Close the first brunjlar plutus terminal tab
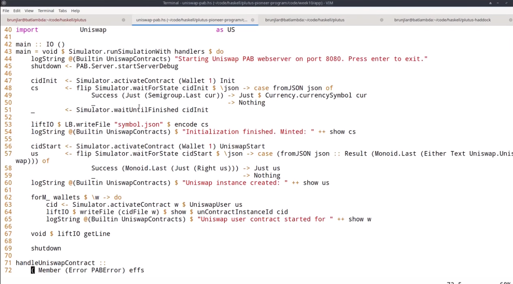The image size is (513, 284). click(x=123, y=20)
